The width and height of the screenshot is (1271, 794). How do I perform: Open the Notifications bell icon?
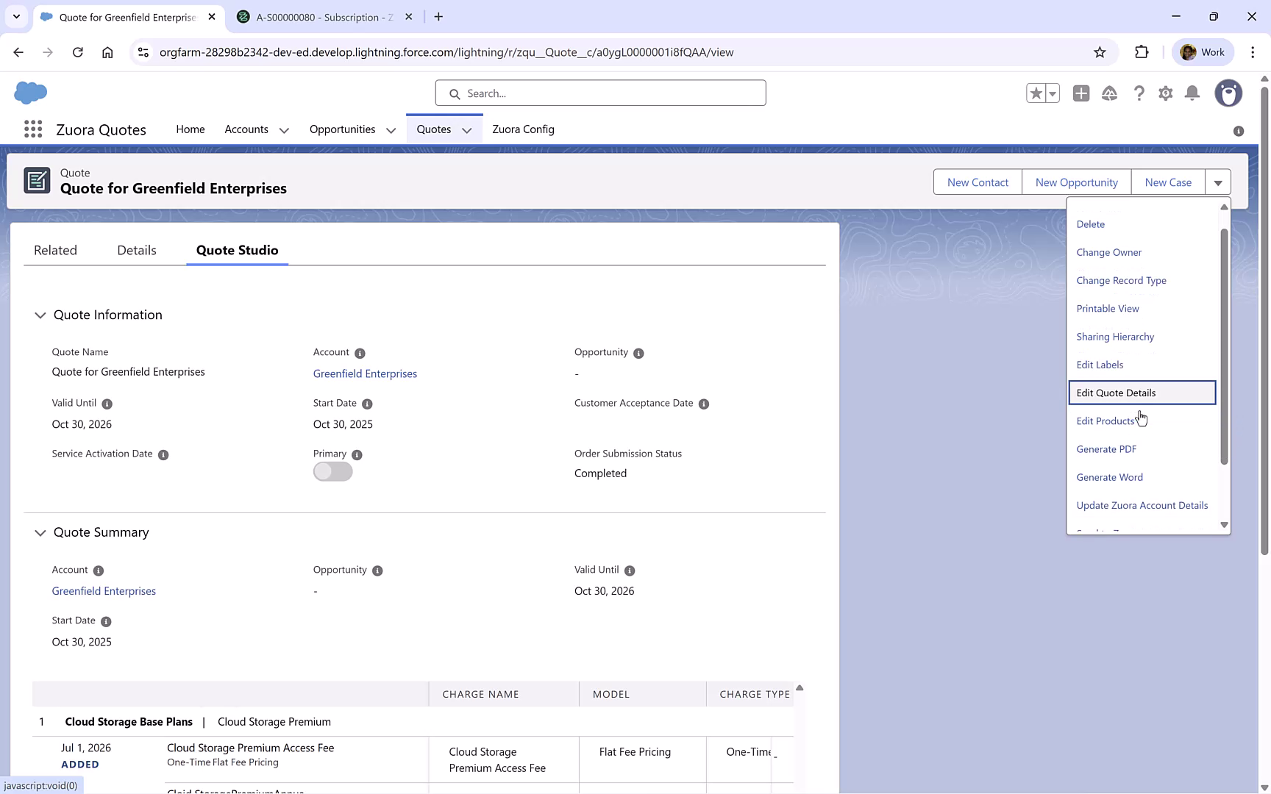(1192, 93)
